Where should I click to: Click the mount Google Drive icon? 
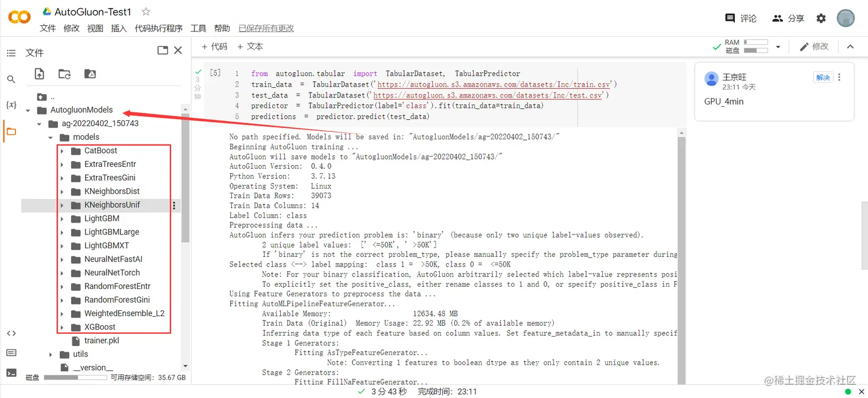[x=90, y=73]
